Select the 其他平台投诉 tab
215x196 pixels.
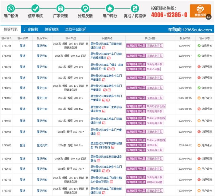click(x=76, y=29)
